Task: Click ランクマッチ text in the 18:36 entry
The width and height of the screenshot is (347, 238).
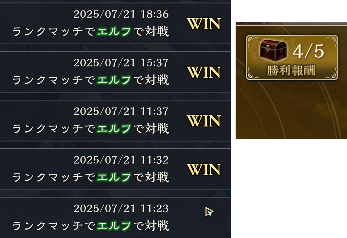Action: [48, 31]
